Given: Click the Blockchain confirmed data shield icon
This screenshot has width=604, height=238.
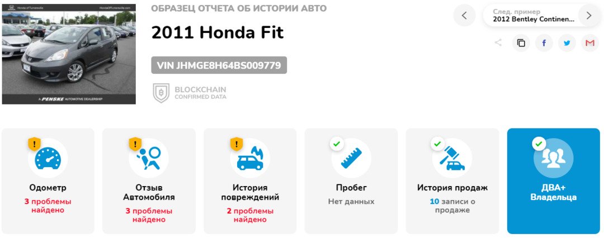Looking at the screenshot, I should point(161,93).
